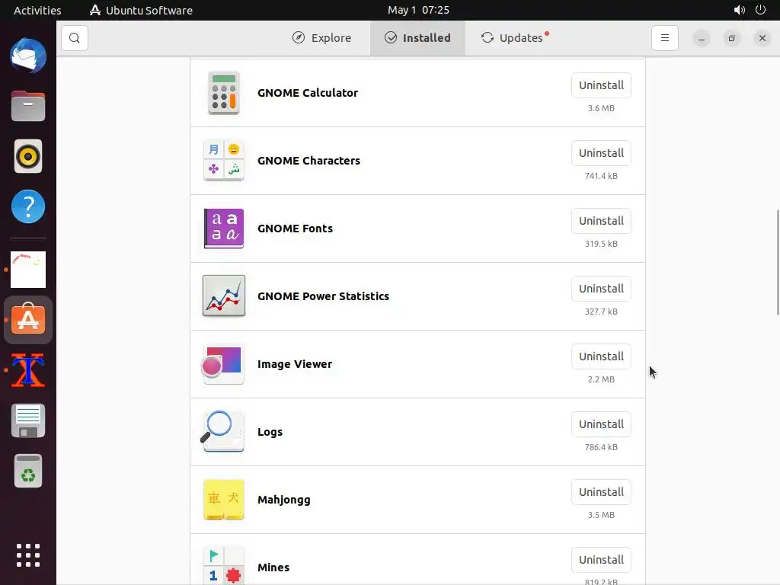
Task: Click the 3.6 MB size label
Action: (x=601, y=108)
